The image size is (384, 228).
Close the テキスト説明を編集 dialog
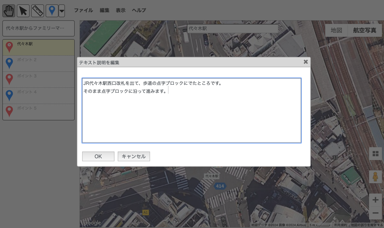(306, 62)
